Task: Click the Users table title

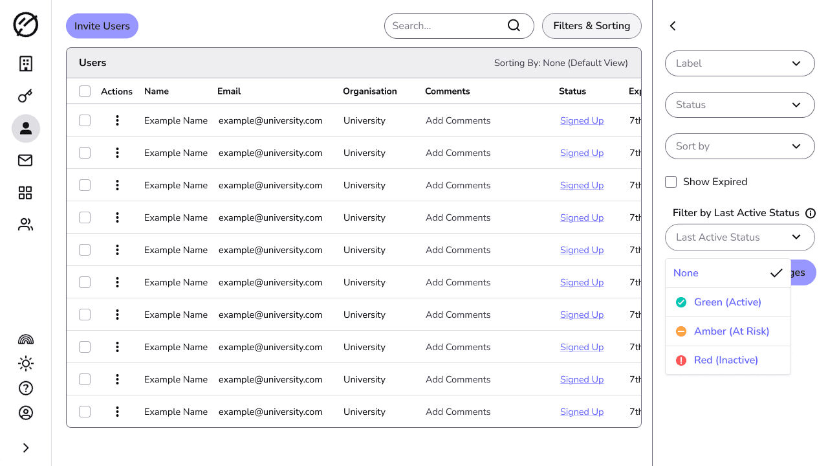Action: click(93, 63)
